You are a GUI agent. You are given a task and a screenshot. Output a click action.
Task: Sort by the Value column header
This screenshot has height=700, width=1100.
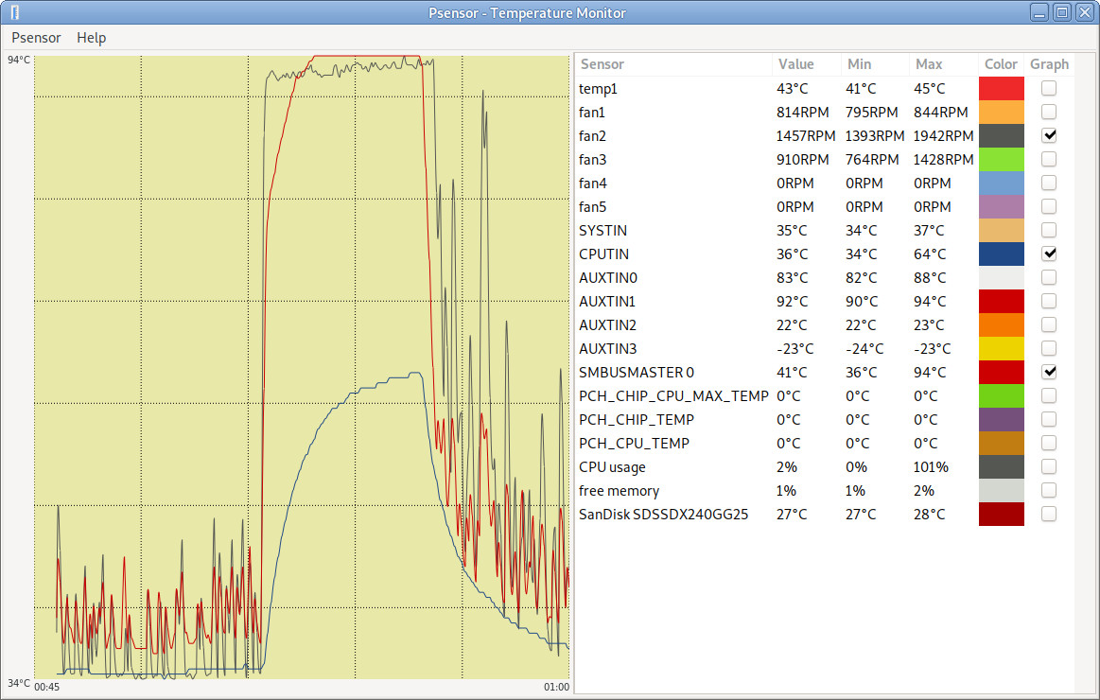click(x=806, y=64)
